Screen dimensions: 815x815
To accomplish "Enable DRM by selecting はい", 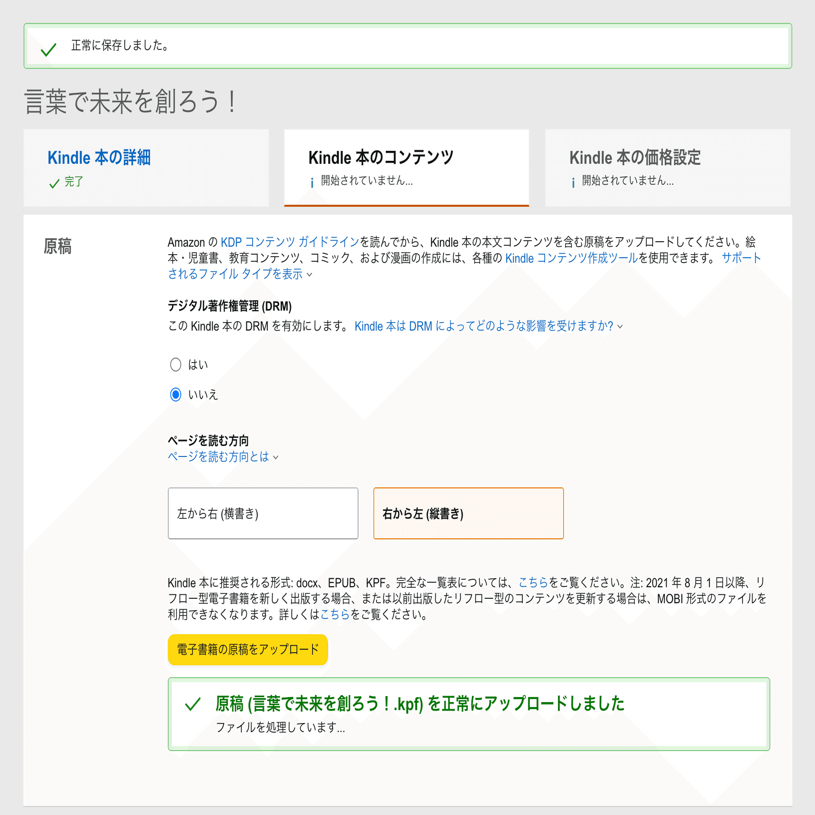I will coord(175,365).
